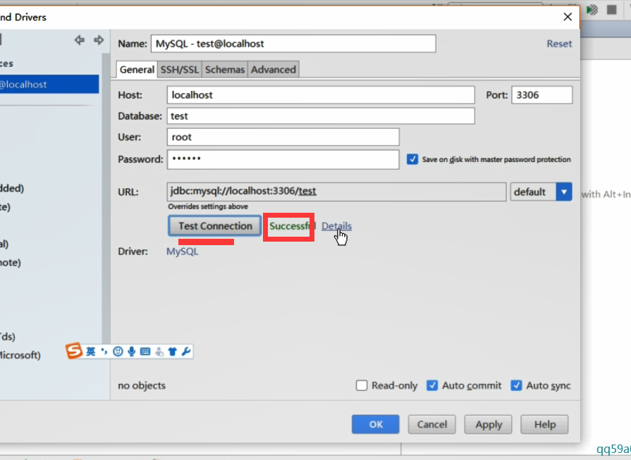Click the forward arrow in sidebar toolbar
Viewport: 631px width, 460px height.
99,40
